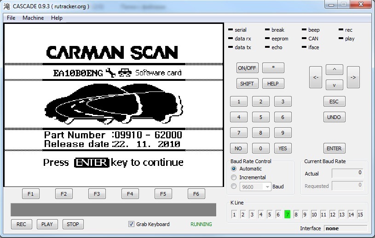Click keypad digit 3

click(x=283, y=102)
